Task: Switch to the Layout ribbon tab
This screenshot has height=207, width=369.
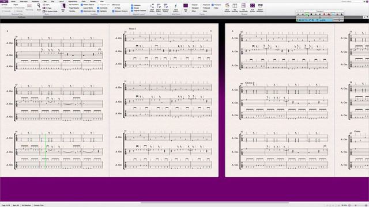Action: pyautogui.click(x=61, y=1)
